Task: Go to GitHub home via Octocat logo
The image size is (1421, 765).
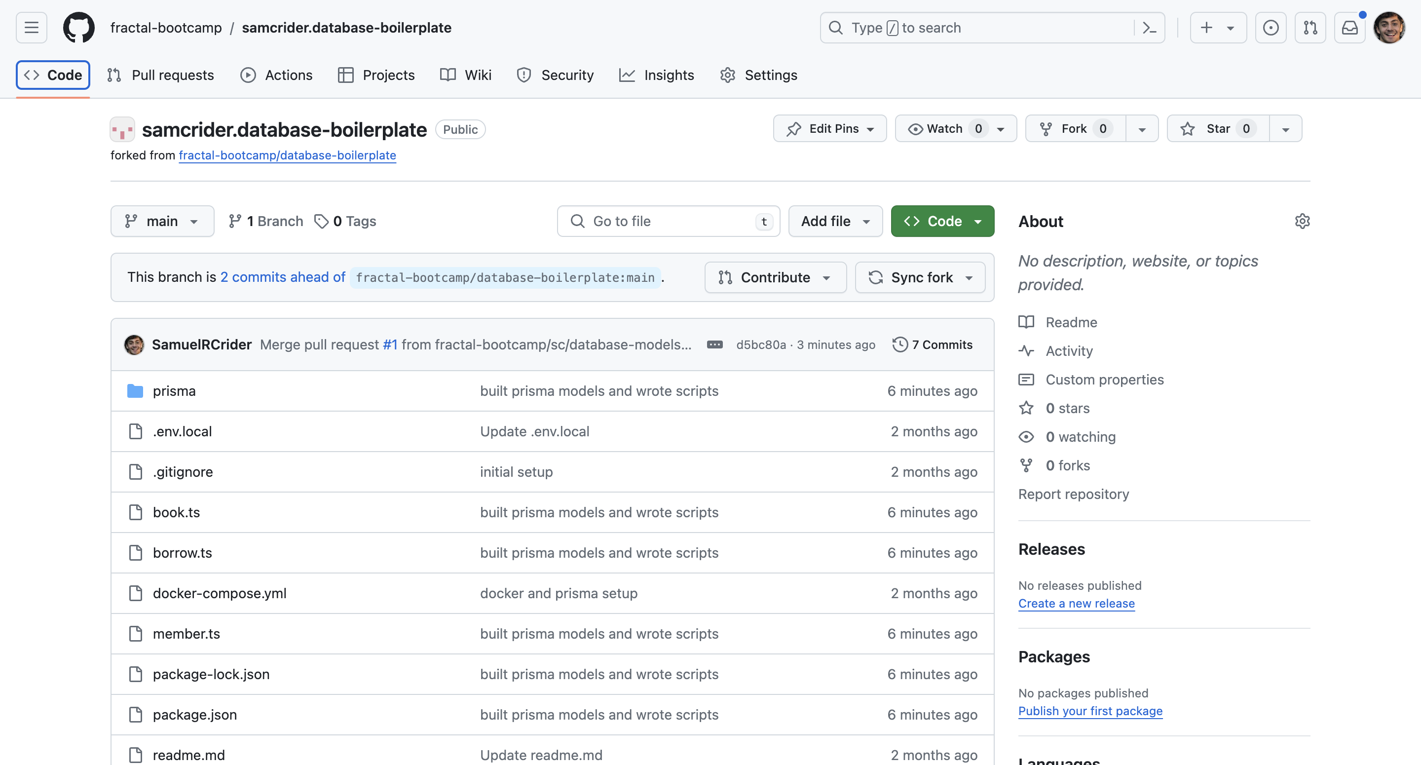Action: pos(79,28)
